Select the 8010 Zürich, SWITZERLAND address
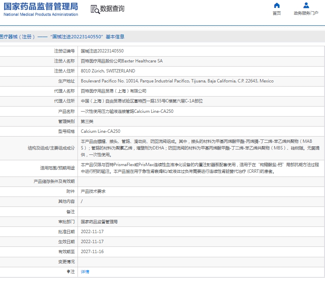Screen dimensions: 325x281 [x=108, y=71]
